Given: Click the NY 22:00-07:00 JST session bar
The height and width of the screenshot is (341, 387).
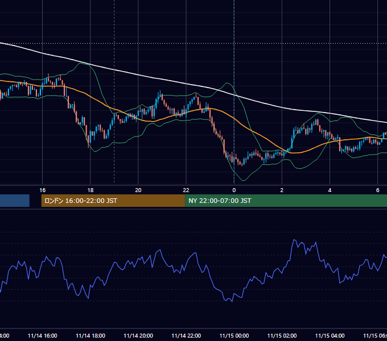Looking at the screenshot, I should 286,201.
